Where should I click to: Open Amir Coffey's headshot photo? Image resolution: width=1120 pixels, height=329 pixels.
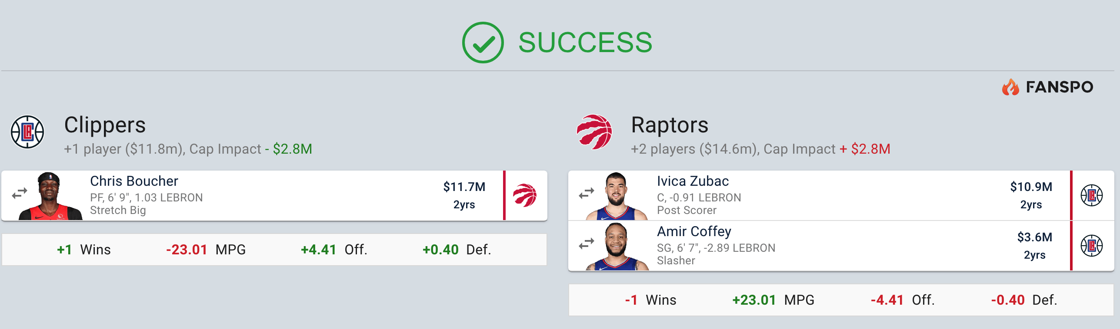617,247
